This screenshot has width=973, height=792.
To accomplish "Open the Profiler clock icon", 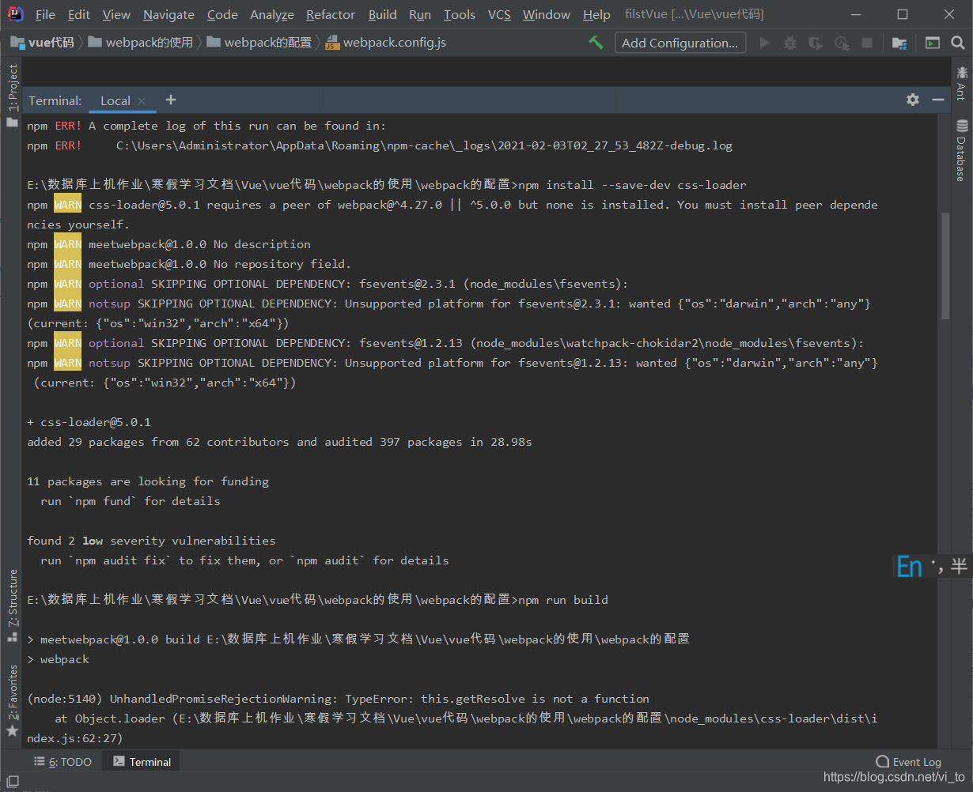I will 841,43.
